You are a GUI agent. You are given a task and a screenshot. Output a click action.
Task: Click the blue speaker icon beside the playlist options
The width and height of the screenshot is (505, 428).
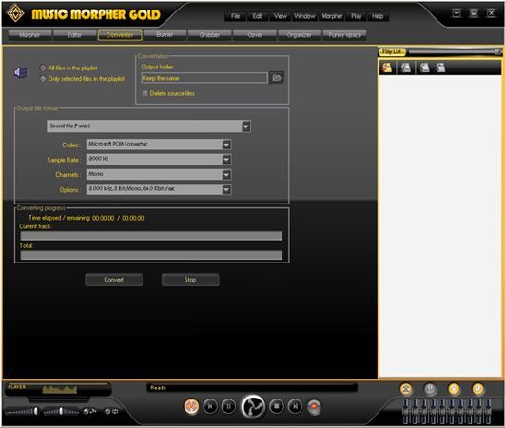(21, 73)
